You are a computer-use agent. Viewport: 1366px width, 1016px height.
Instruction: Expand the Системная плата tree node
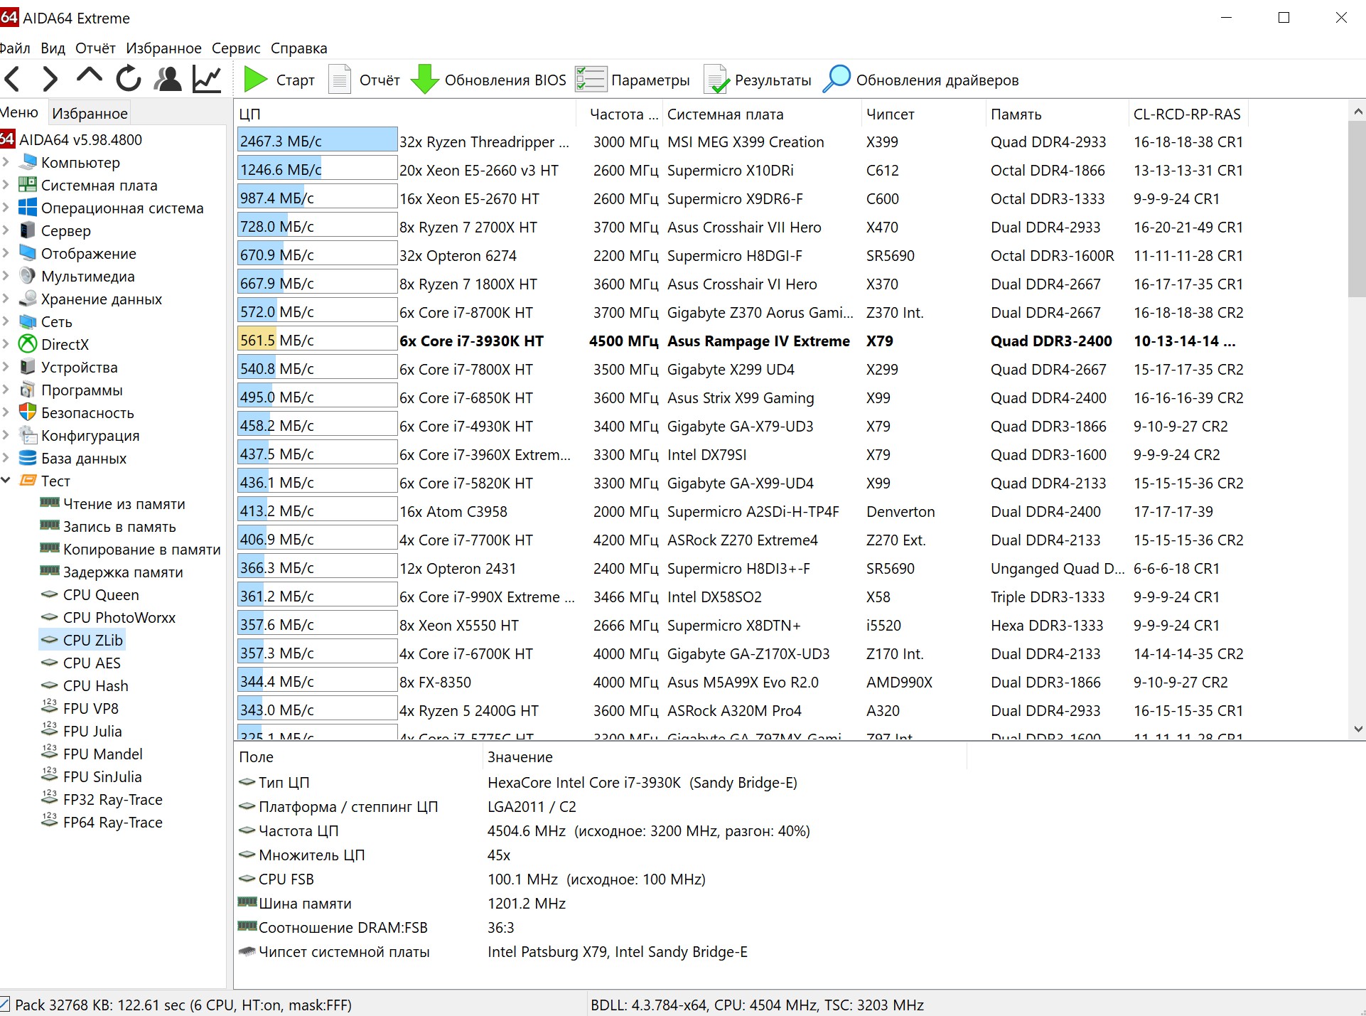coord(6,185)
